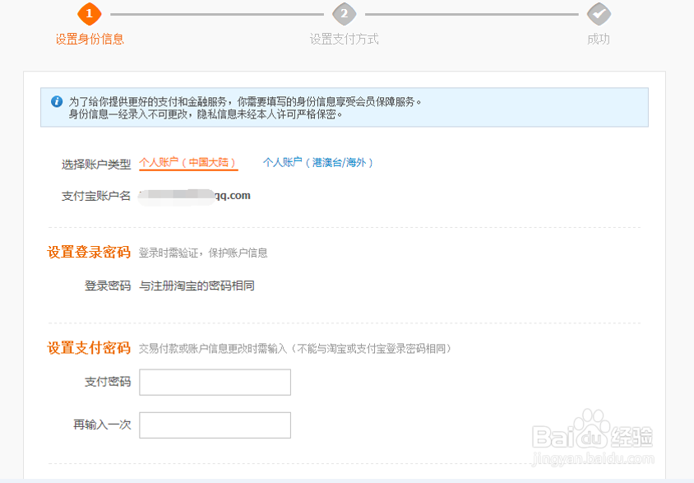
Task: Click the blue identity notice banner
Action: point(345,107)
